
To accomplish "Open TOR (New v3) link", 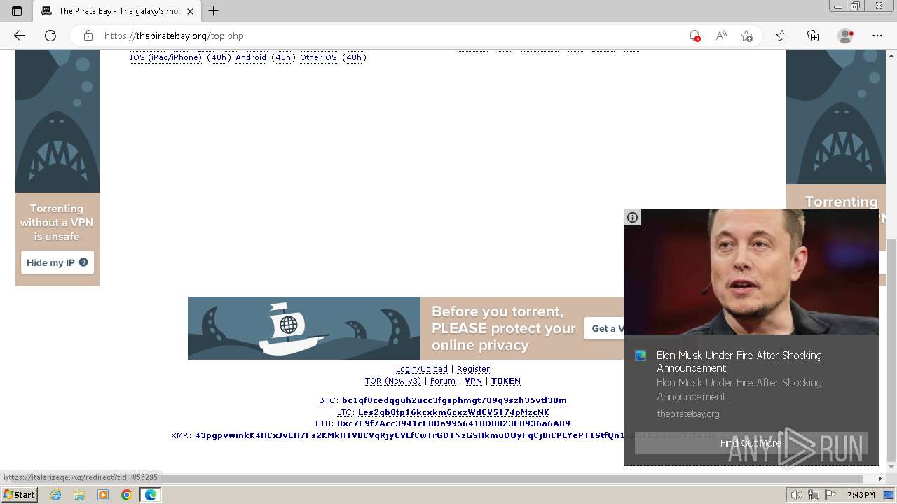I will [x=392, y=381].
